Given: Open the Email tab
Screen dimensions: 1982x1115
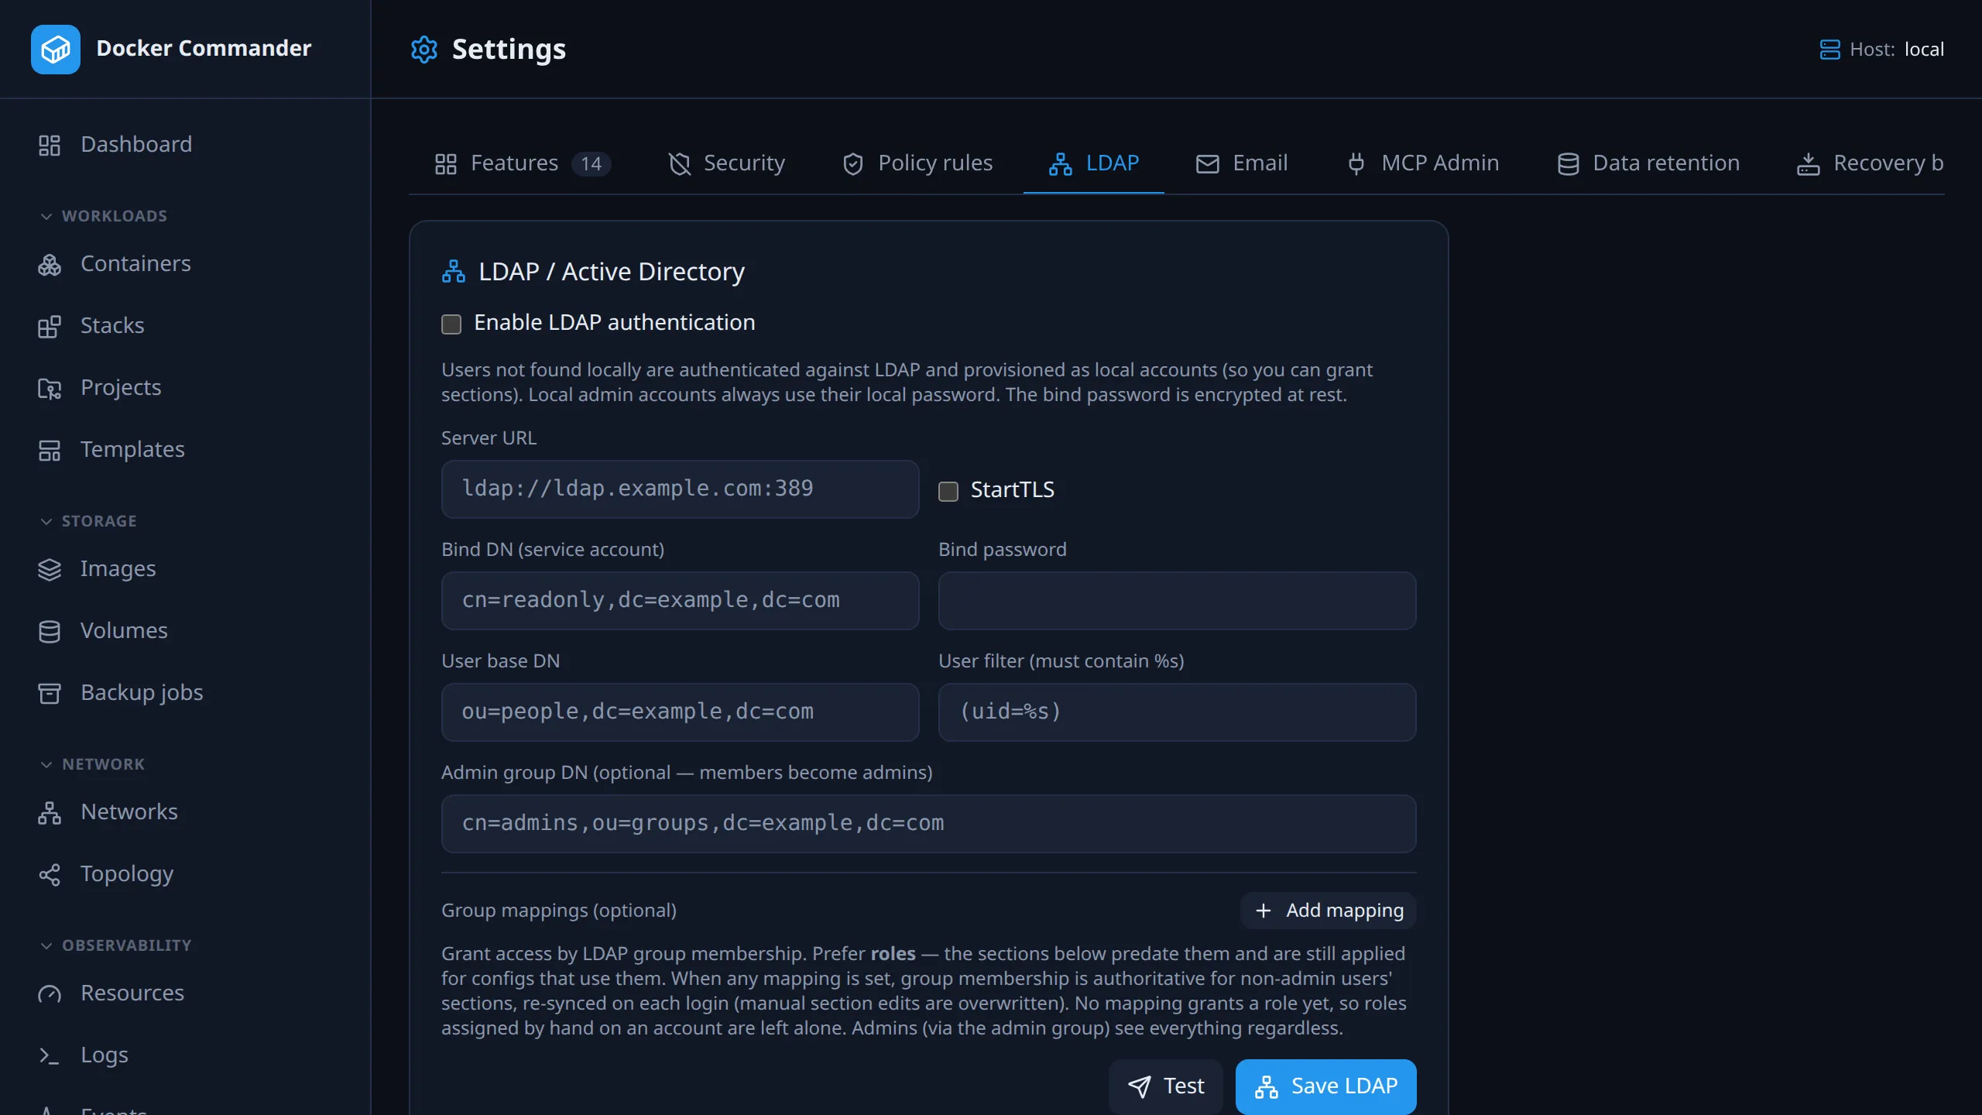Looking at the screenshot, I should 1242,163.
